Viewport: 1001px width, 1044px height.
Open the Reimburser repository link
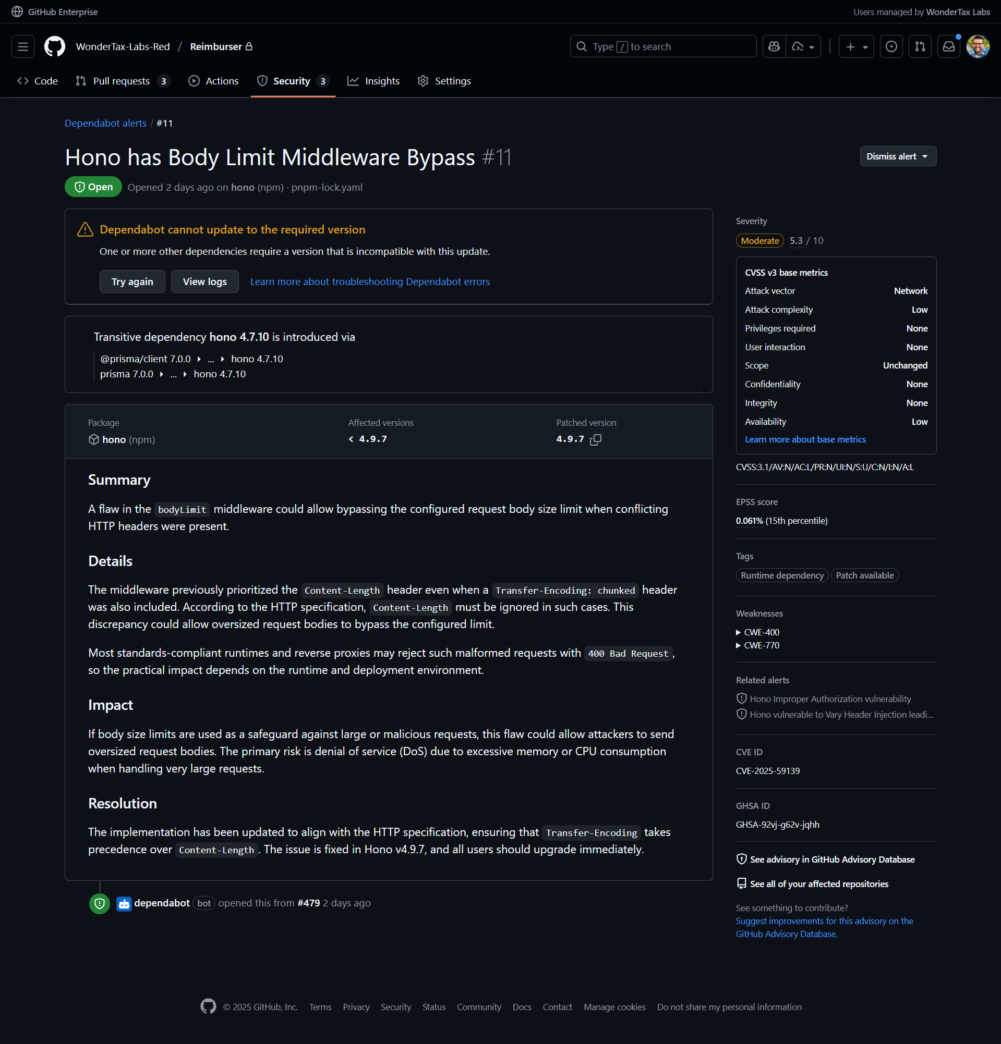pos(216,46)
